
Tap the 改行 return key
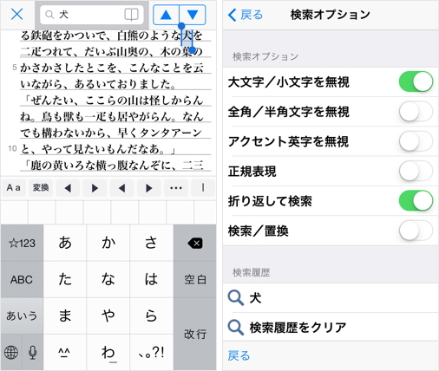click(195, 334)
